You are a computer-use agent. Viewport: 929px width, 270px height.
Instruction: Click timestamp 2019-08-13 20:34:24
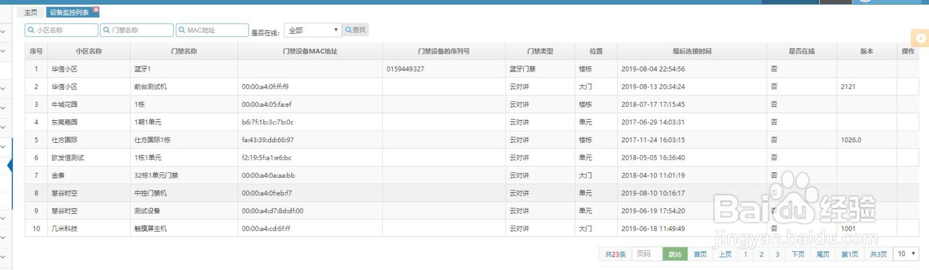pyautogui.click(x=653, y=87)
